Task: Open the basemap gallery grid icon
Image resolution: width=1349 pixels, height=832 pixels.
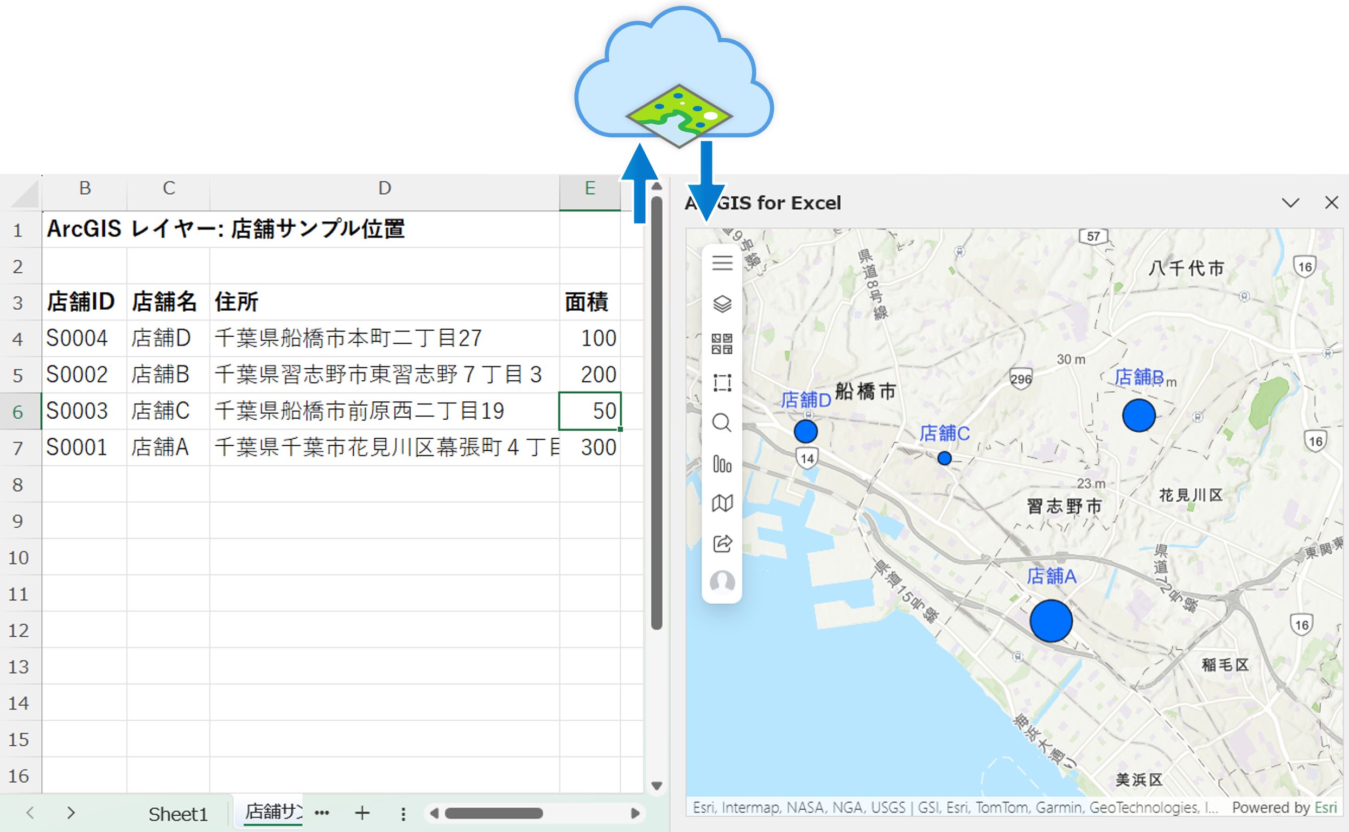Action: [x=722, y=343]
